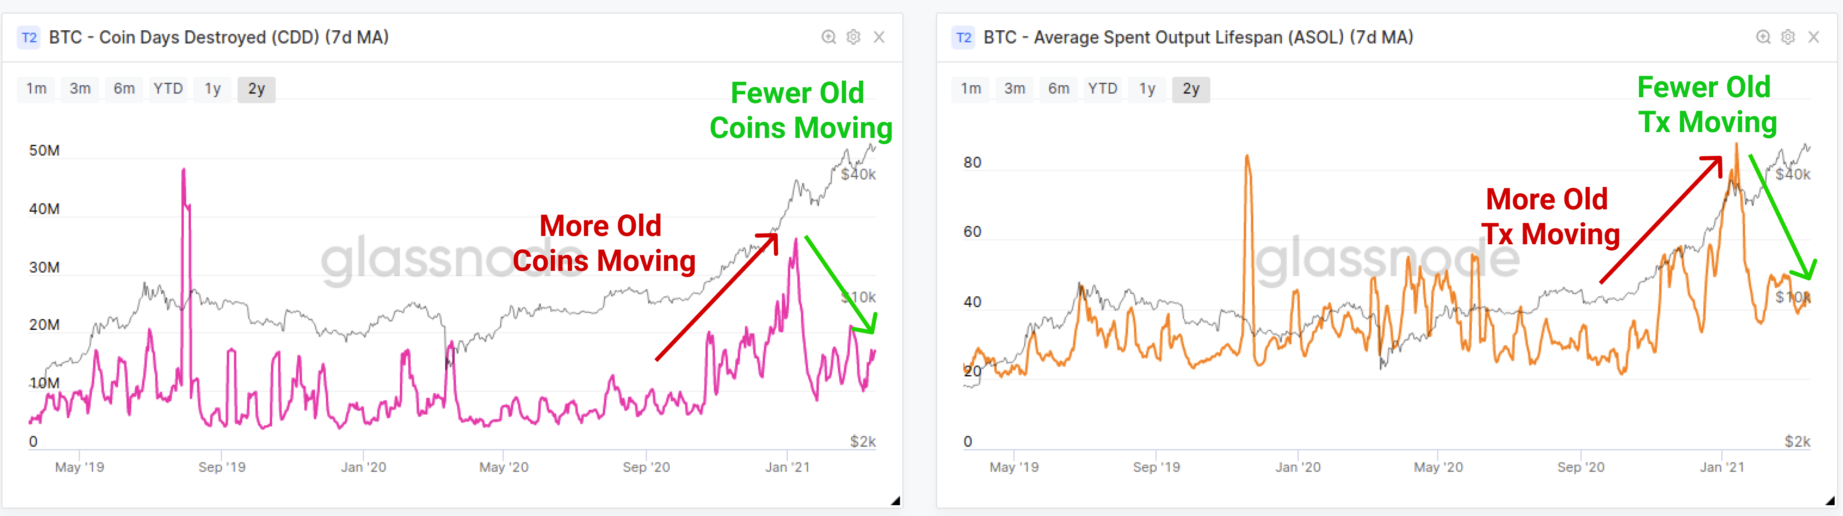Click the T2 badge on the ASOL panel
This screenshot has height=516, width=1843.
click(964, 37)
